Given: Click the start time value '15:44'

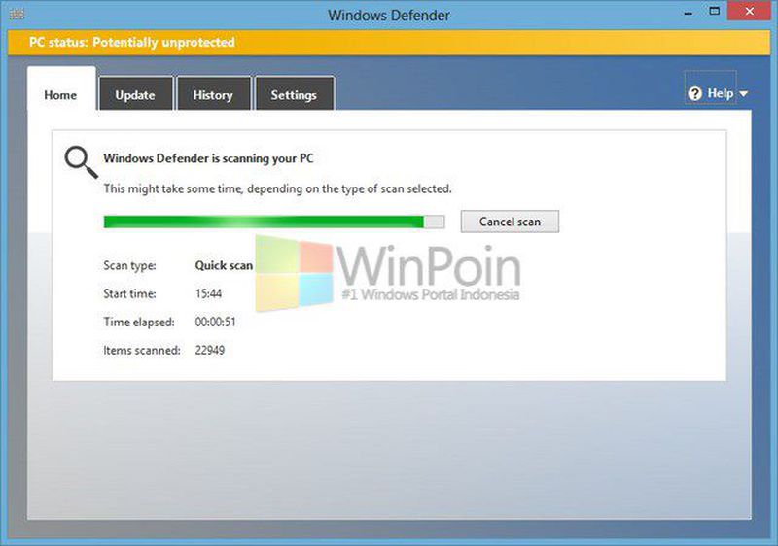Looking at the screenshot, I should pos(208,293).
